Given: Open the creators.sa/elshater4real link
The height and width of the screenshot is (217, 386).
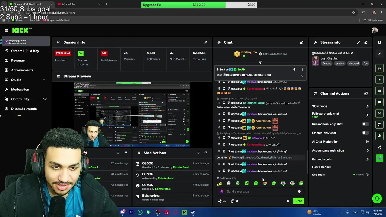Looking at the screenshot, I should point(249,75).
